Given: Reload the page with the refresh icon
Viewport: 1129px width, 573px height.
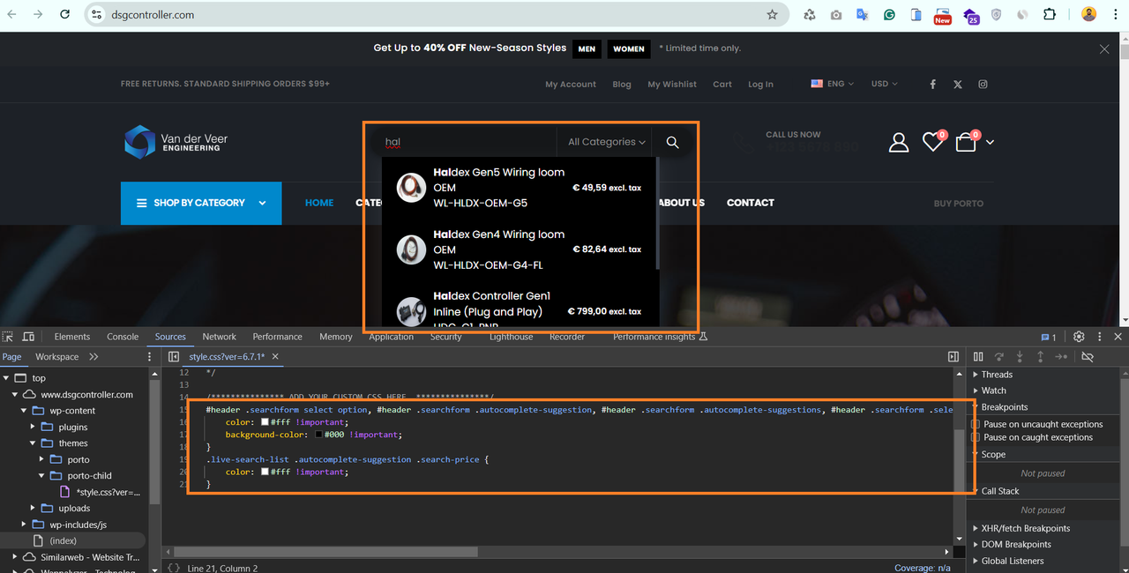Looking at the screenshot, I should tap(65, 14).
